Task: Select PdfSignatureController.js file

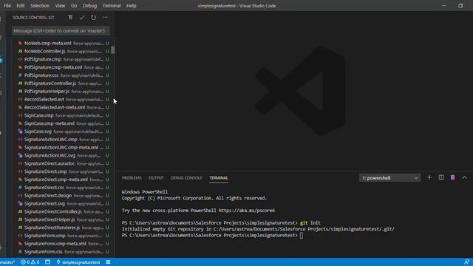Action: point(61,83)
